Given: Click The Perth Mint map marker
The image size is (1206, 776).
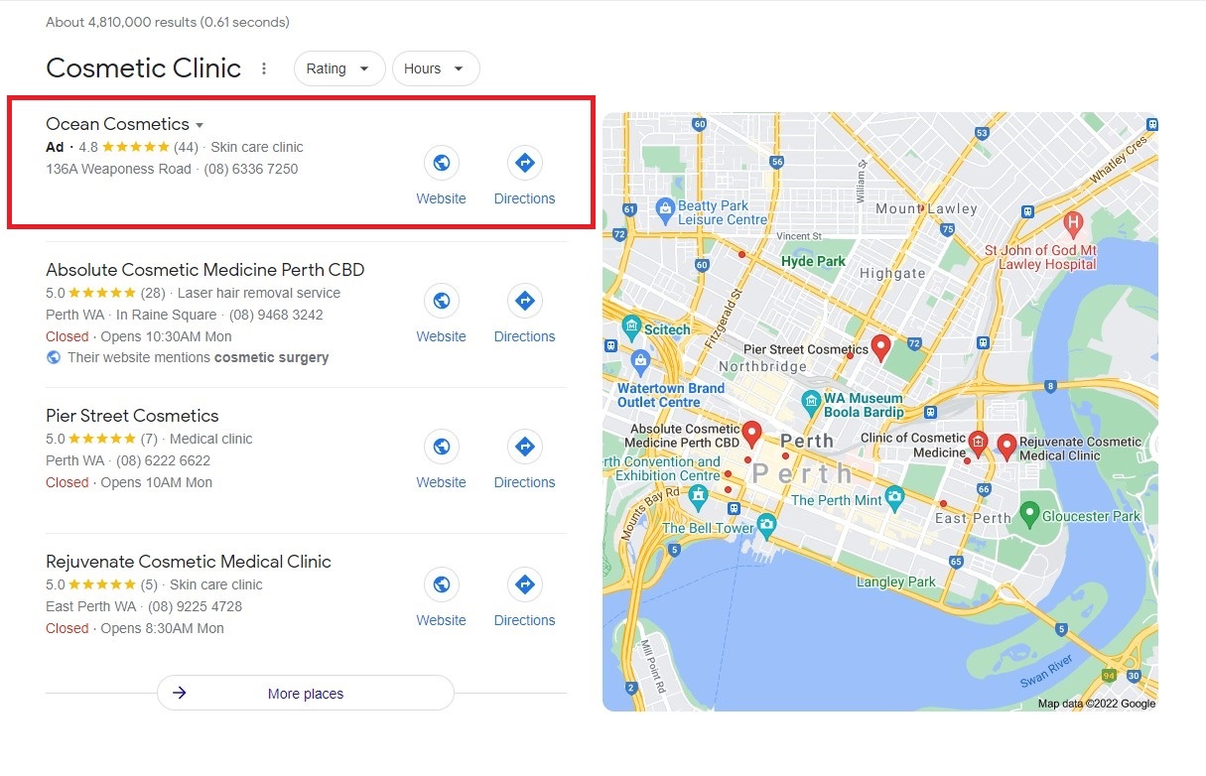Looking at the screenshot, I should [x=894, y=495].
